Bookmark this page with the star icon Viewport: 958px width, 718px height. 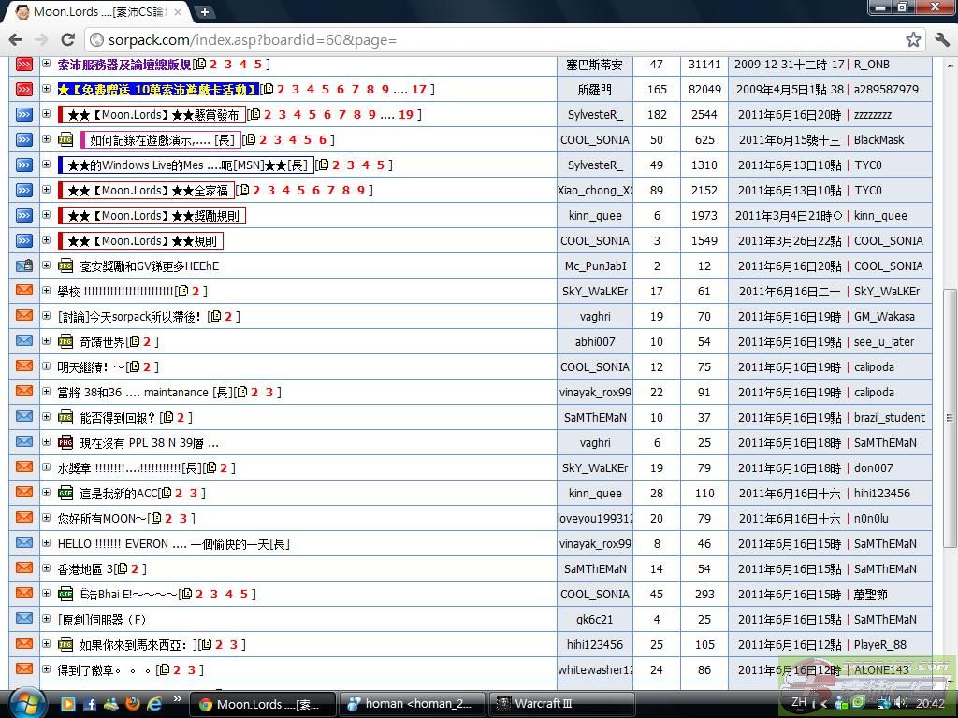913,39
